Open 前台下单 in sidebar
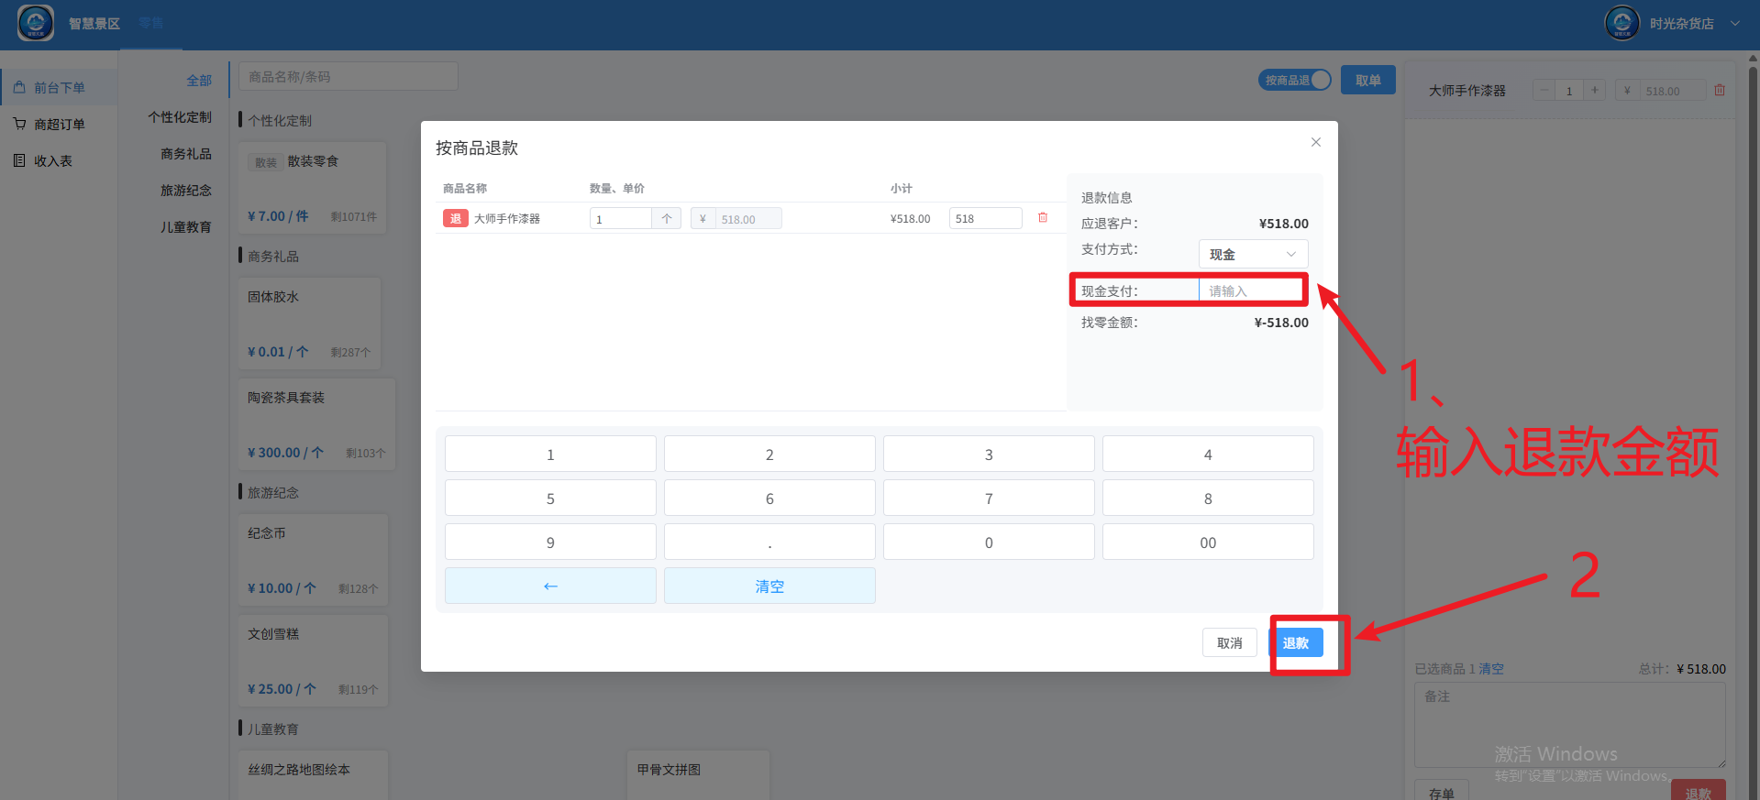This screenshot has width=1760, height=800. tap(59, 87)
